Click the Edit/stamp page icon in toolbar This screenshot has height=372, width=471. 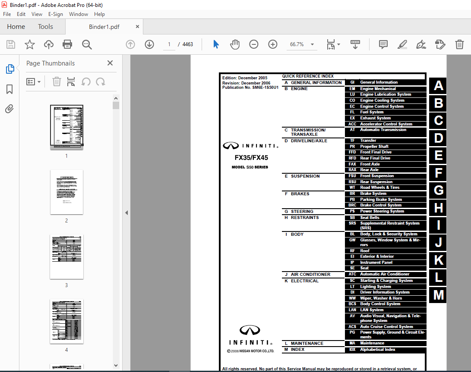point(440,44)
